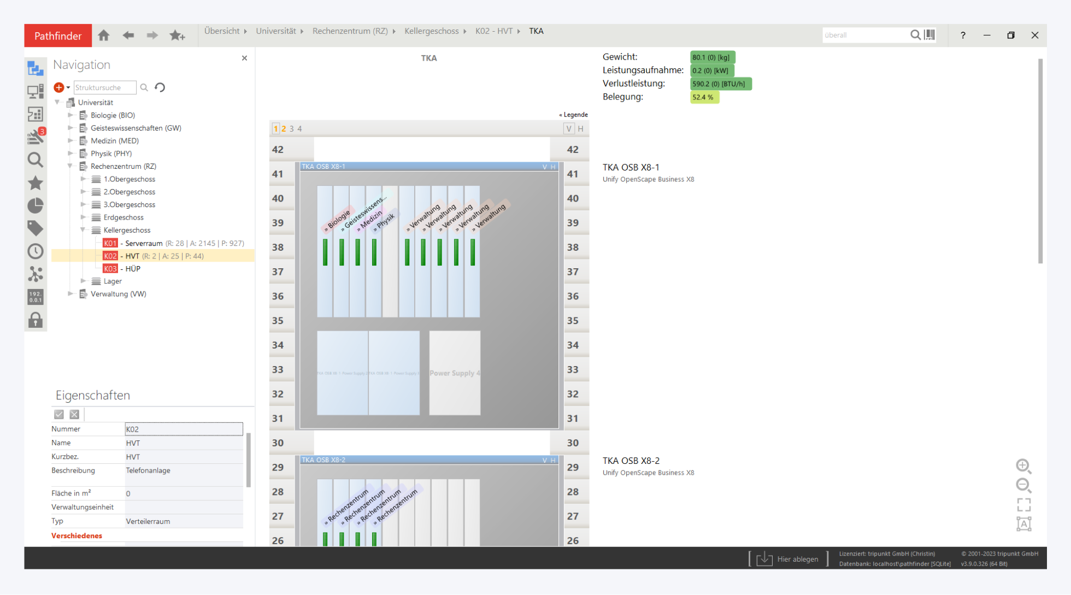Toggle rack rear view H button
This screenshot has width=1071, height=595.
pos(581,129)
